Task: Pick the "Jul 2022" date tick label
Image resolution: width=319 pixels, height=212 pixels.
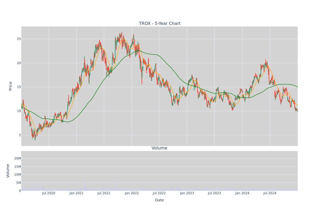Action: pyautogui.click(x=159, y=193)
